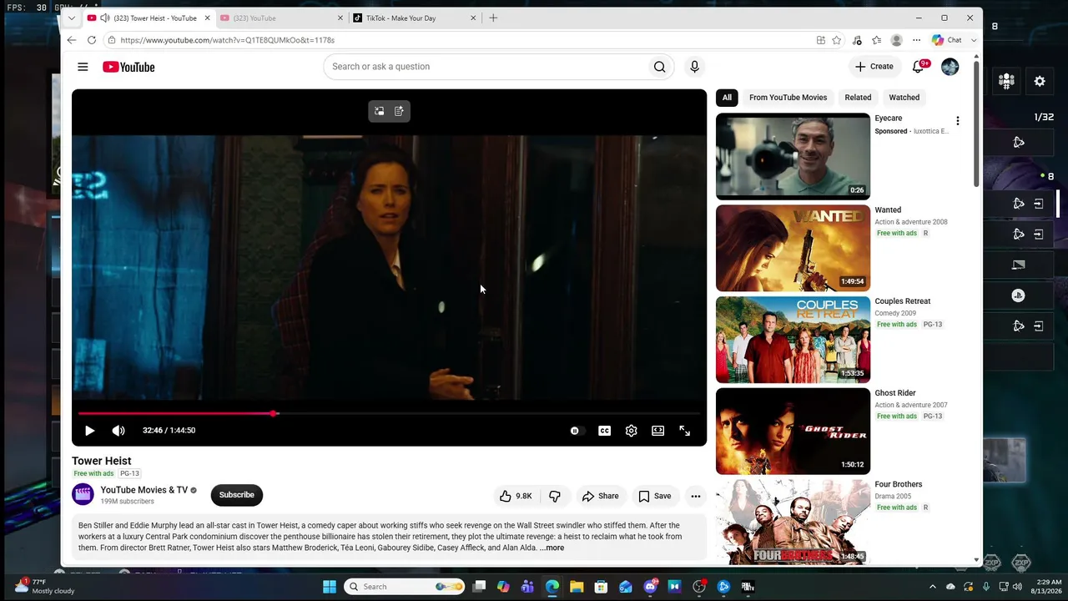This screenshot has height=601, width=1068.
Task: Open Ghost Rider movie title link
Action: [x=895, y=393]
